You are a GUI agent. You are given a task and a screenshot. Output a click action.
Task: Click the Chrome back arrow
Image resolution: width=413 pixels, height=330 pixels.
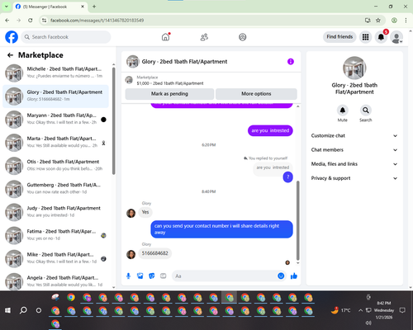coord(7,21)
